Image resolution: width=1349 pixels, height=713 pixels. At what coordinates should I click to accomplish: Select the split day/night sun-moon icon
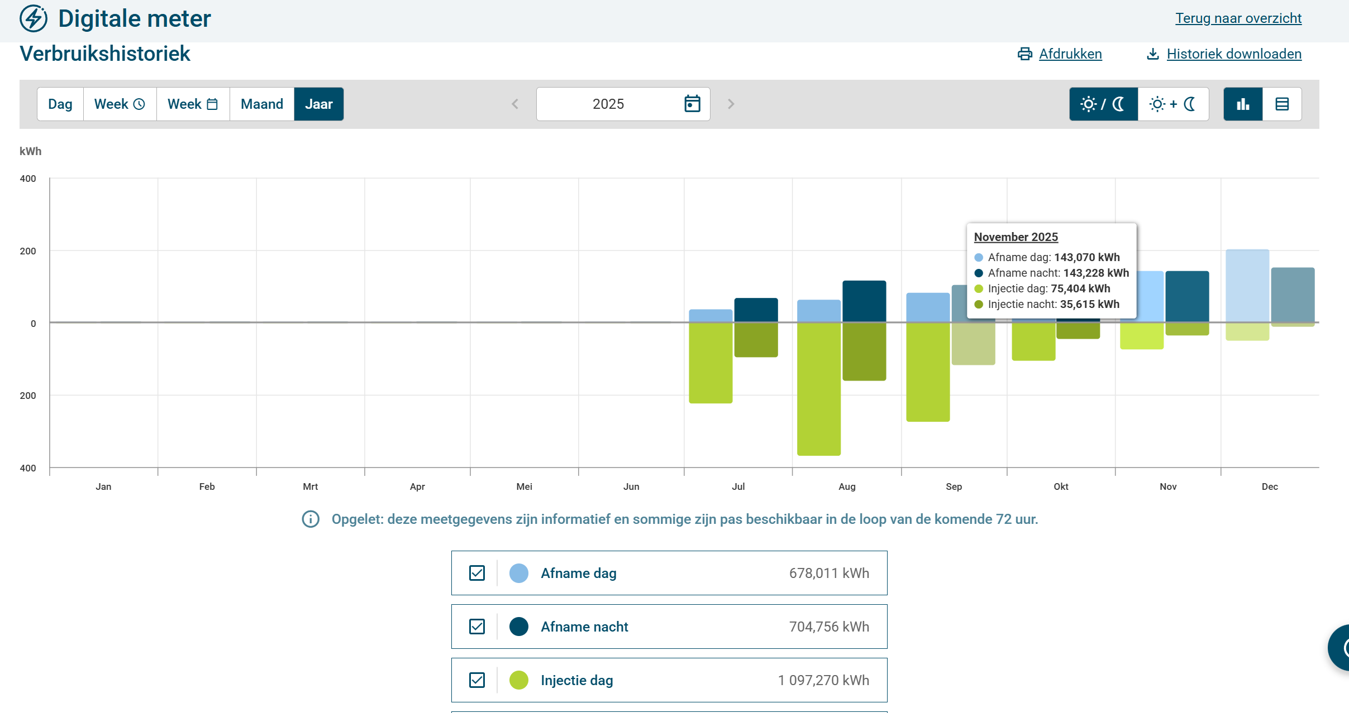(x=1103, y=104)
